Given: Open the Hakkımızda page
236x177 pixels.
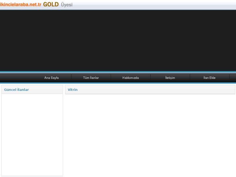Looking at the screenshot, I should [x=130, y=78].
